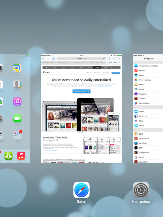Click search field in Apple site navigation
This screenshot has height=217, width=163.
tap(115, 68)
